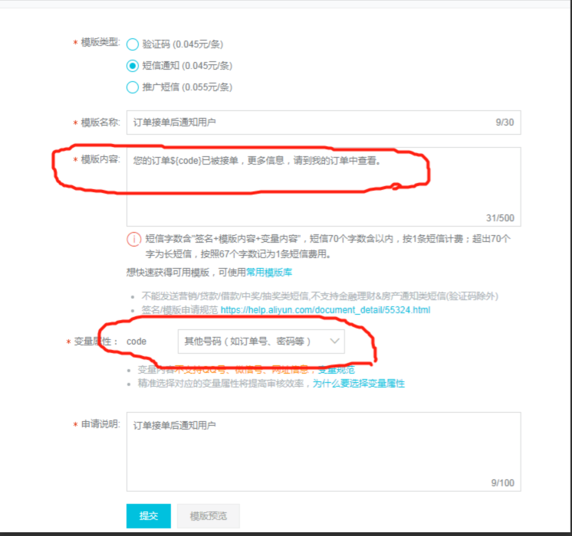
Task: Select the 短信通知 radio button
Action: 133,66
